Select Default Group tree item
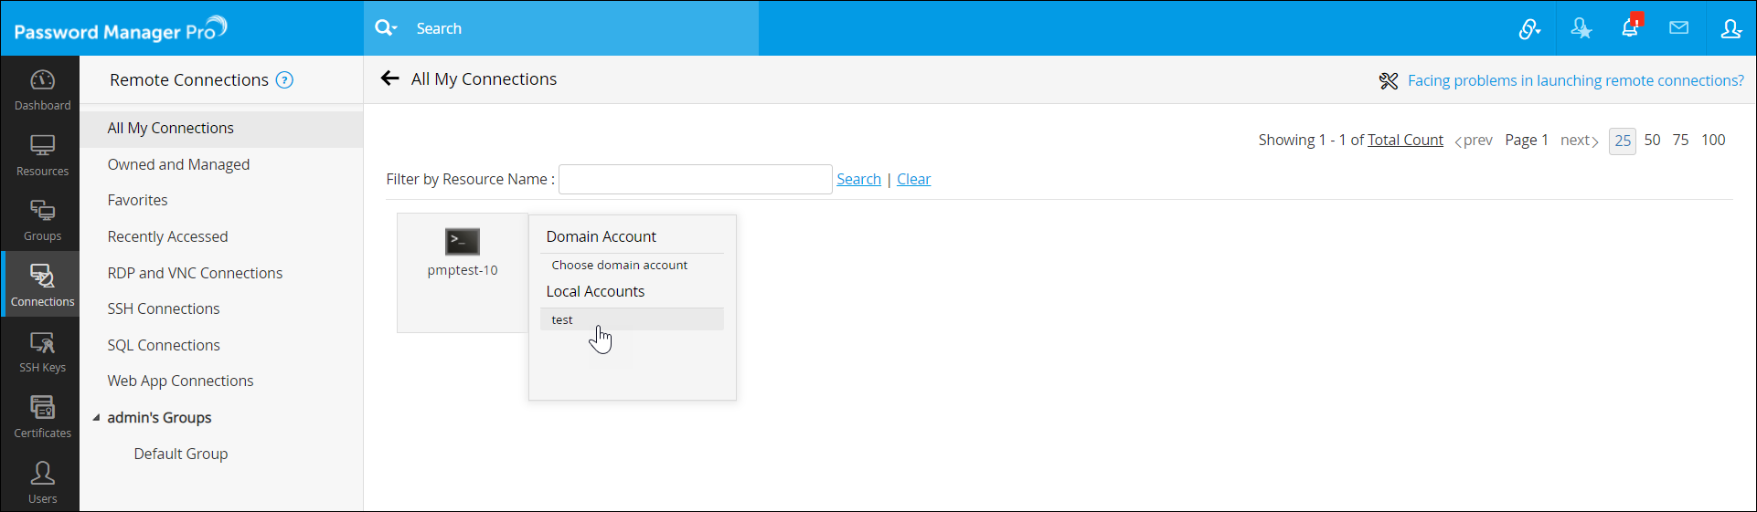 (181, 454)
